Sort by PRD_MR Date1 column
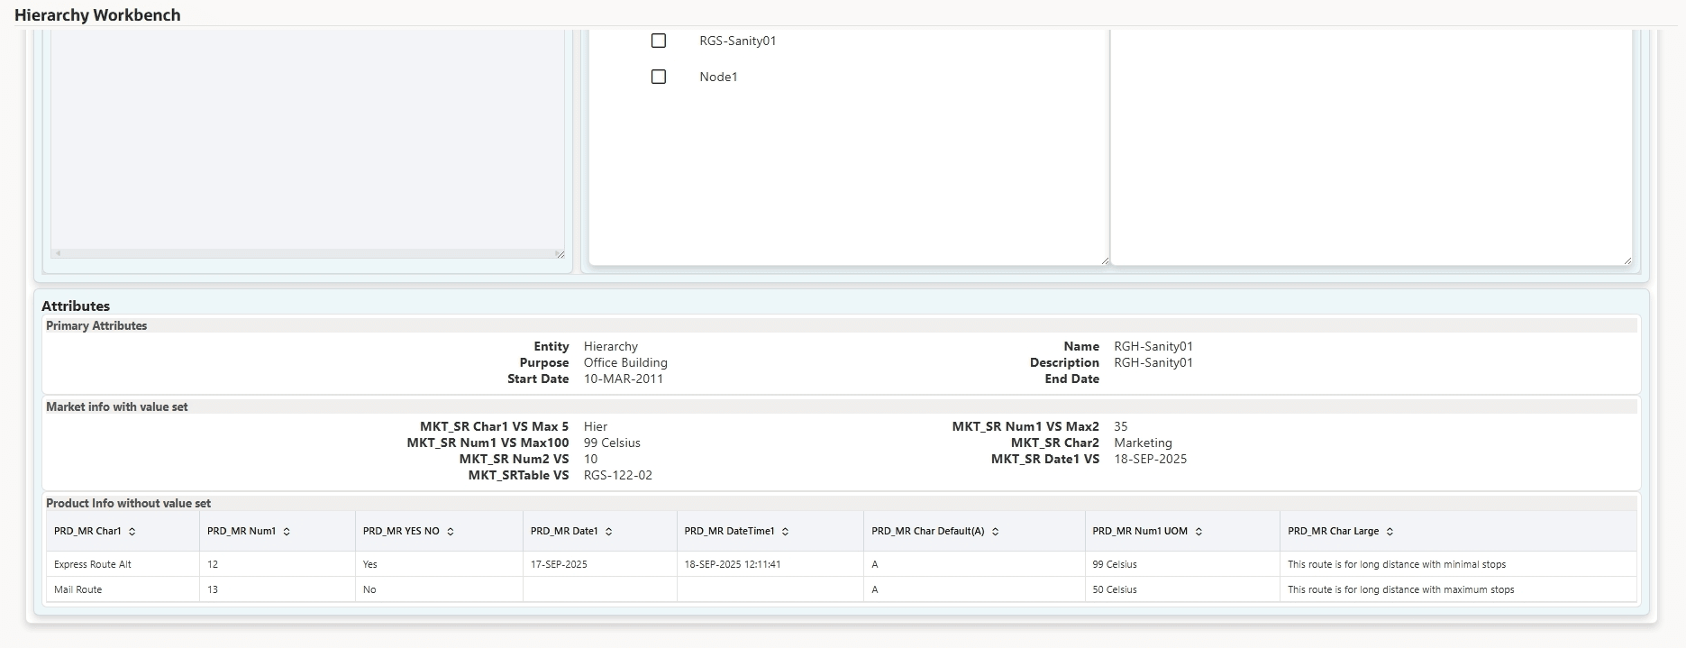 point(609,532)
